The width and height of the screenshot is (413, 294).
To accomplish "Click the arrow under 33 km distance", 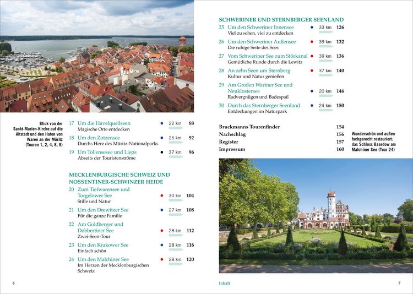I will point(326,32).
